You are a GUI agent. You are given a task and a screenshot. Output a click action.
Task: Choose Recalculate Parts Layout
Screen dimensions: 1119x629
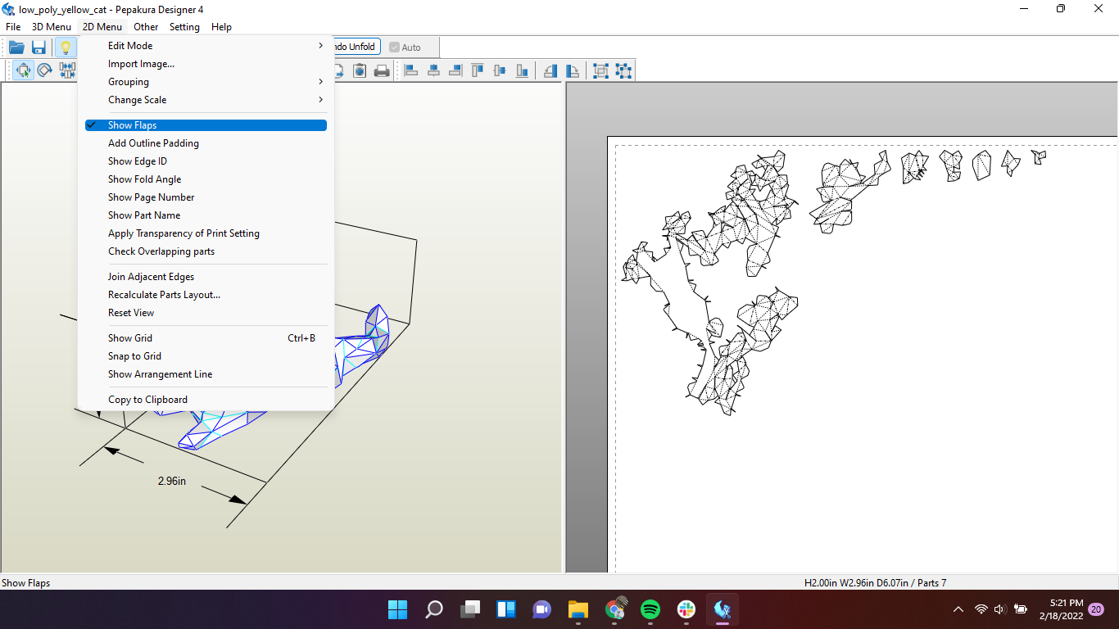tap(164, 294)
